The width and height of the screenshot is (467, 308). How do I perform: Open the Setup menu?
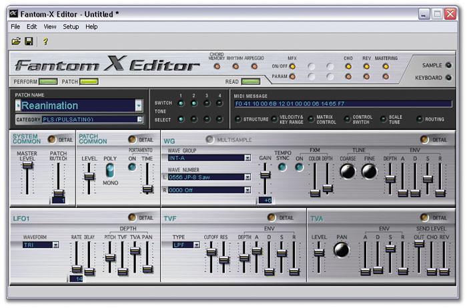pyautogui.click(x=70, y=27)
